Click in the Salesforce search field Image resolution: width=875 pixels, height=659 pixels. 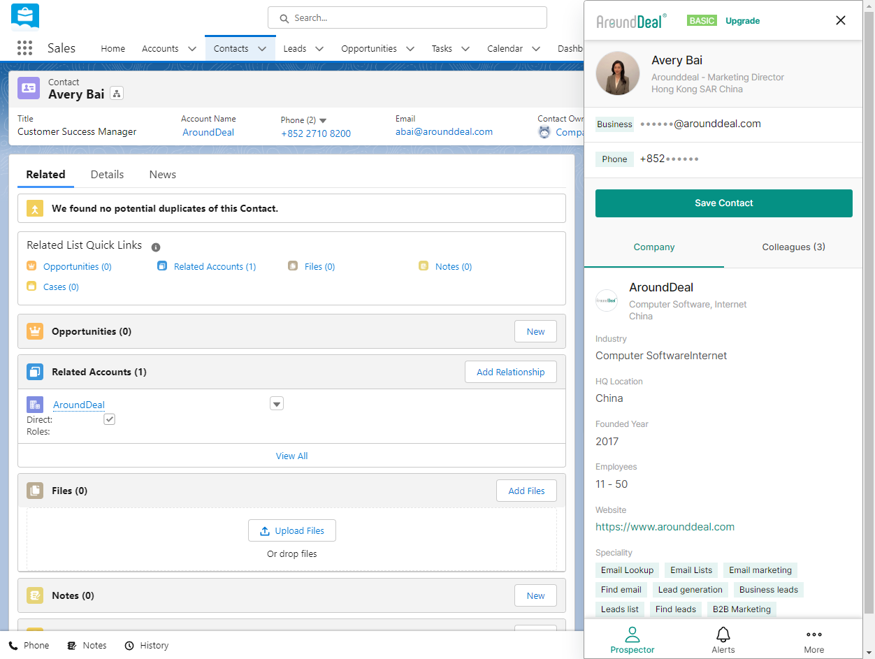[x=407, y=18]
